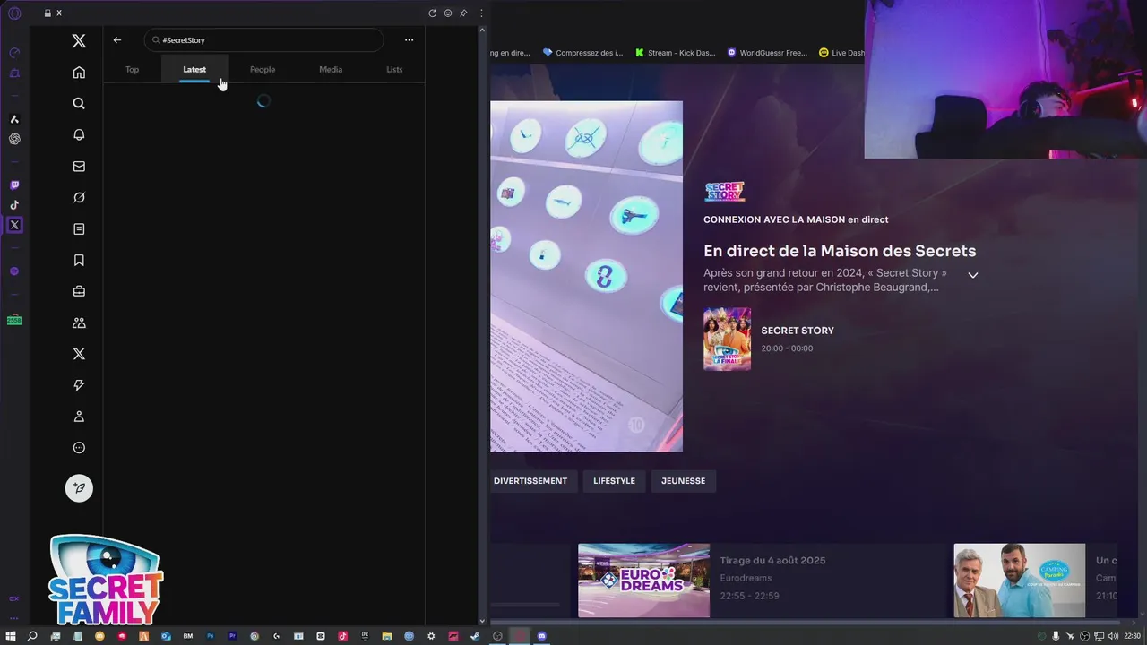1147x645 pixels.
Task: Open the Explore search icon in X sidebar
Action: 79,104
